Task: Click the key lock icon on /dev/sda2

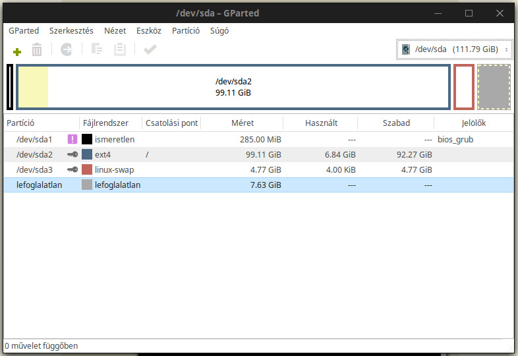Action: point(72,154)
